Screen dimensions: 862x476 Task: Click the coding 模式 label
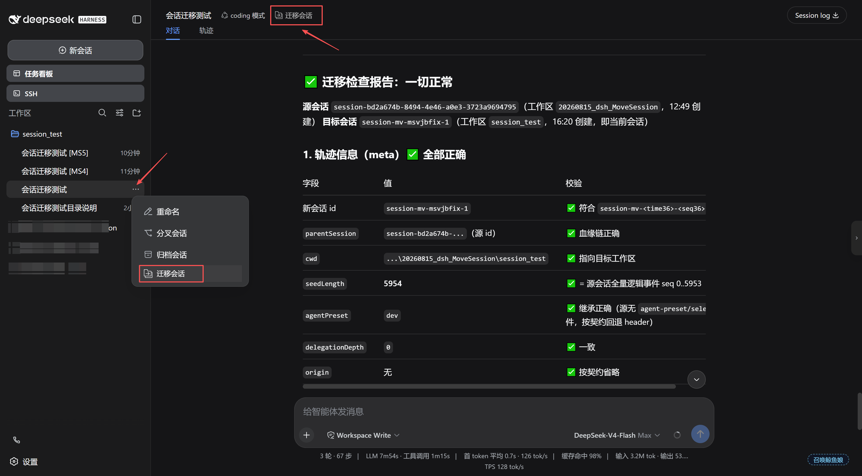pos(243,15)
